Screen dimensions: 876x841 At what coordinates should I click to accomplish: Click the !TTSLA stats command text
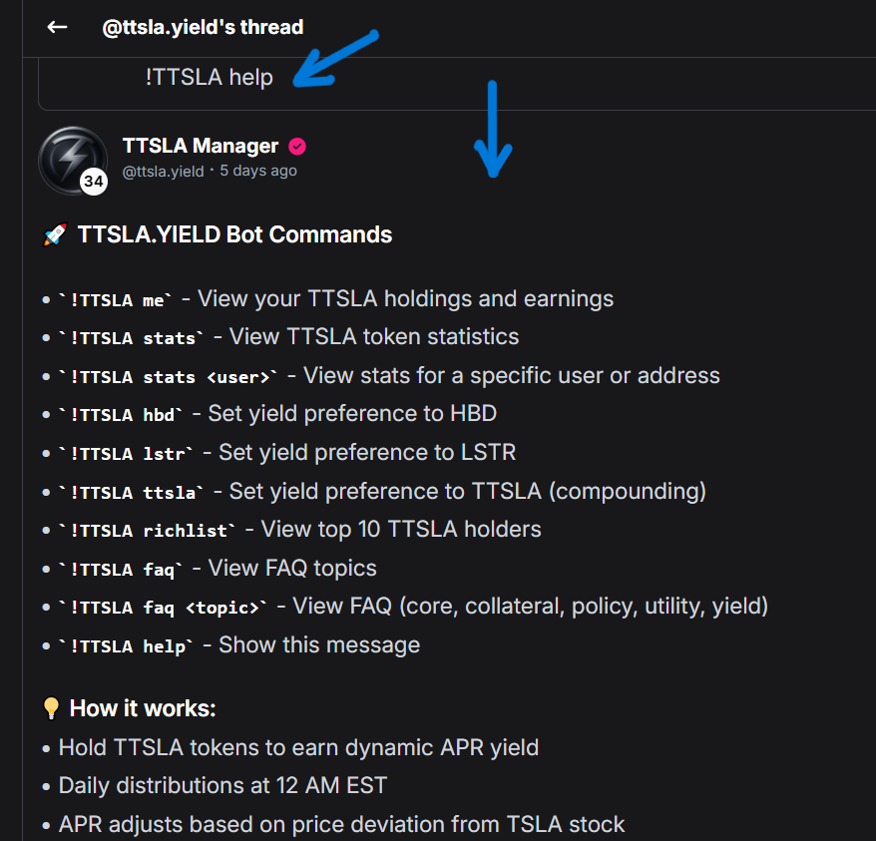(x=128, y=337)
